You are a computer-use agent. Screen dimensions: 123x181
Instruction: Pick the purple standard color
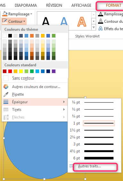(54, 71)
